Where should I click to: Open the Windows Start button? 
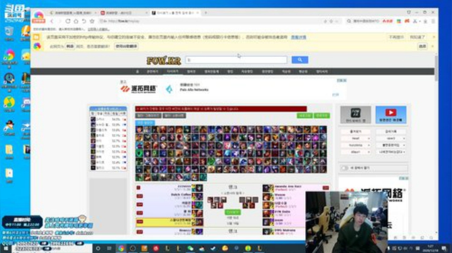[x=6, y=249]
